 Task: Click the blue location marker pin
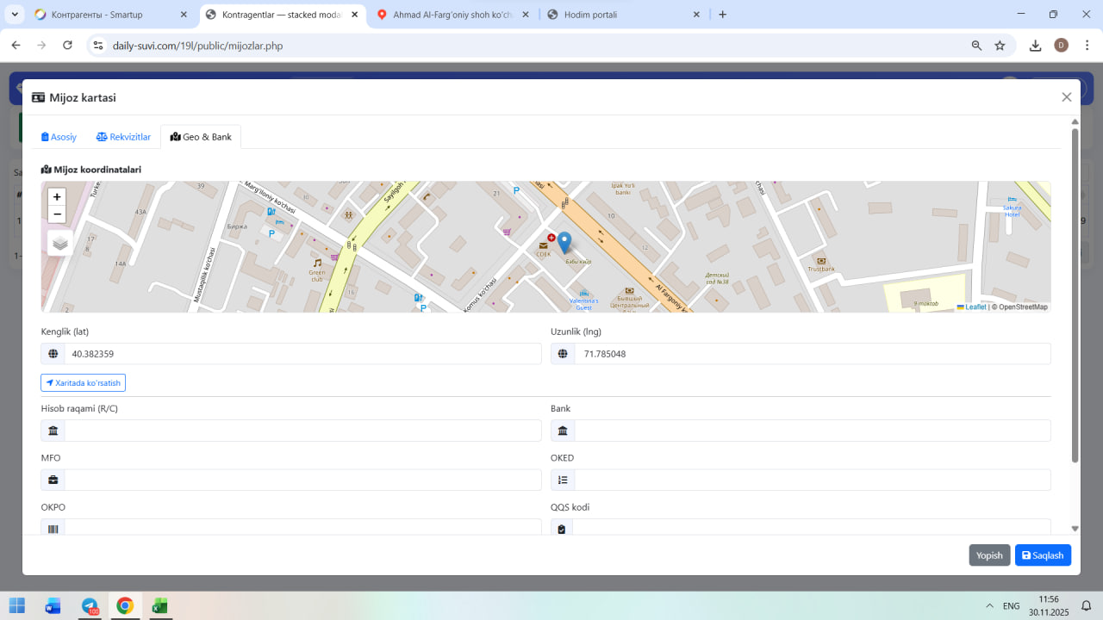(x=564, y=242)
